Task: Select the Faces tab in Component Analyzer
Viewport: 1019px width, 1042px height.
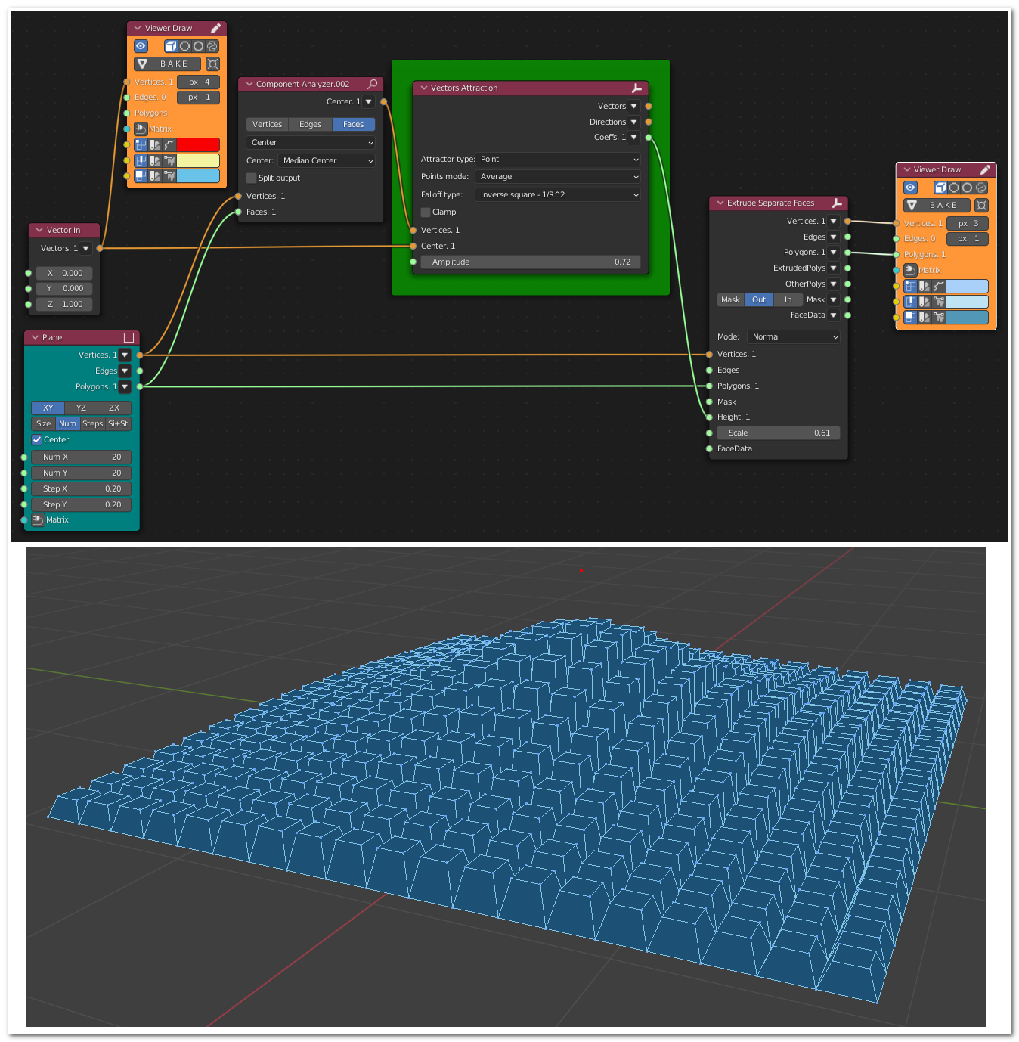Action: tap(354, 124)
